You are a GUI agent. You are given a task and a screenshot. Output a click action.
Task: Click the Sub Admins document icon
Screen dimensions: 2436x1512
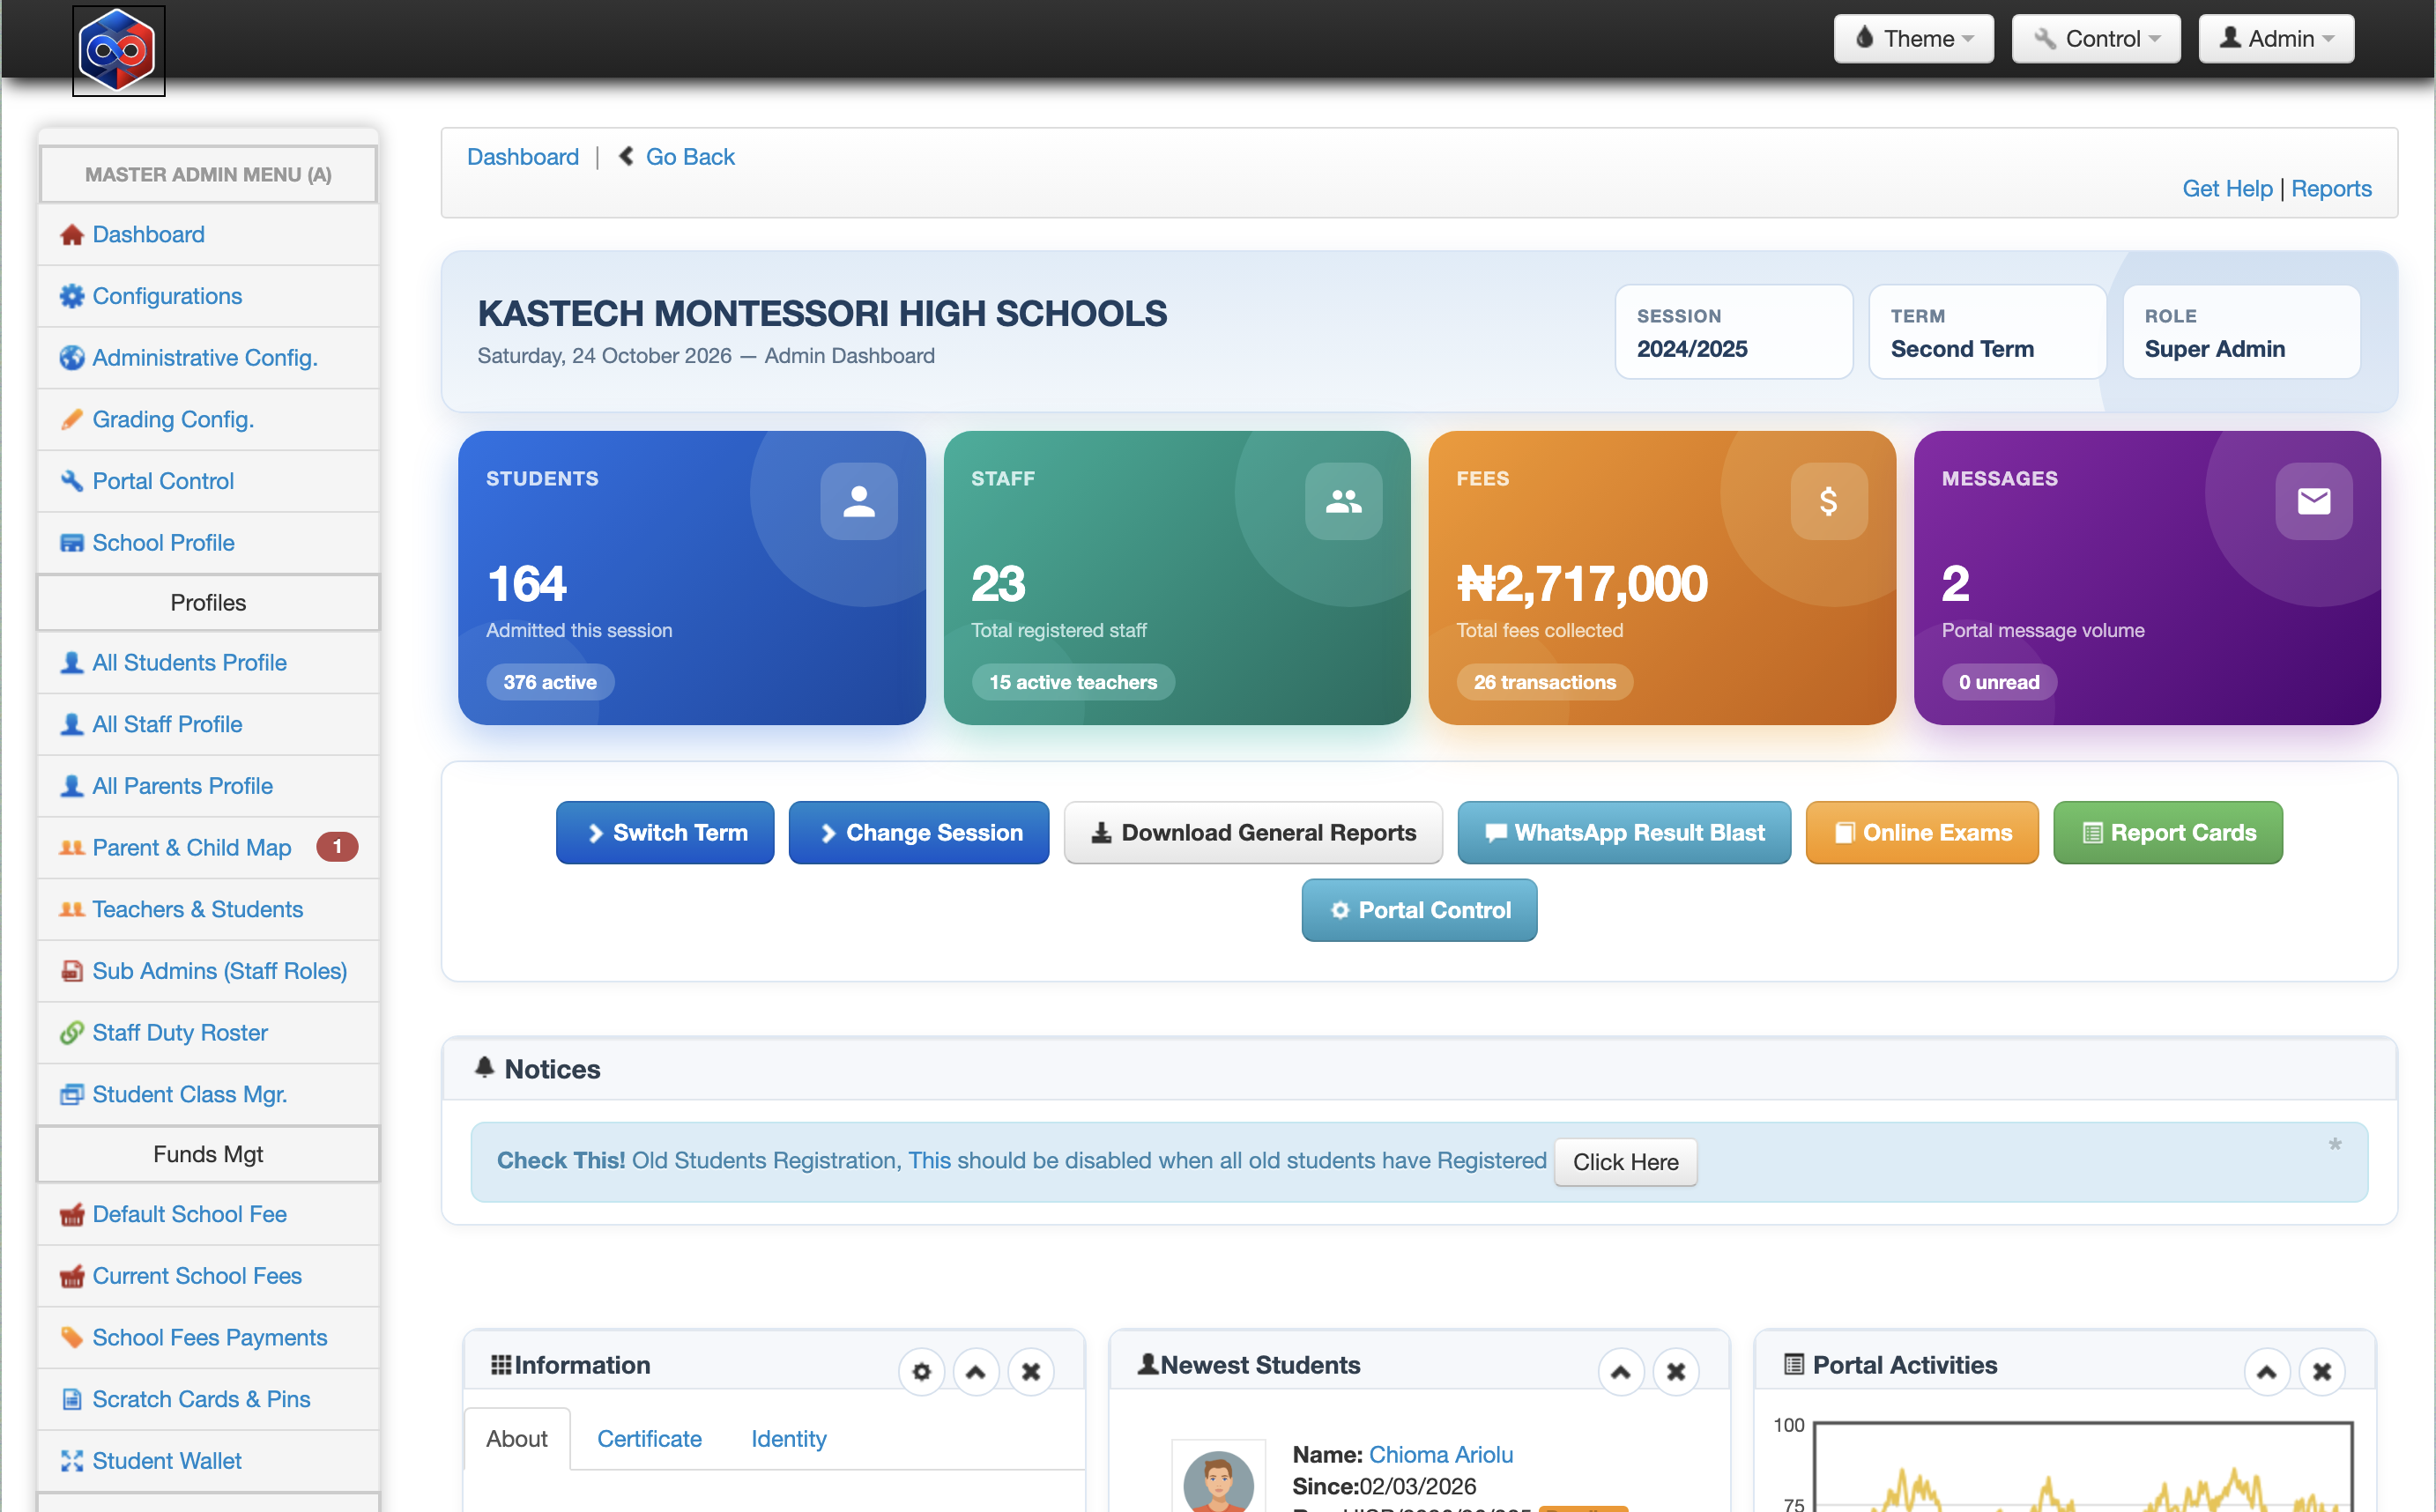[71, 972]
